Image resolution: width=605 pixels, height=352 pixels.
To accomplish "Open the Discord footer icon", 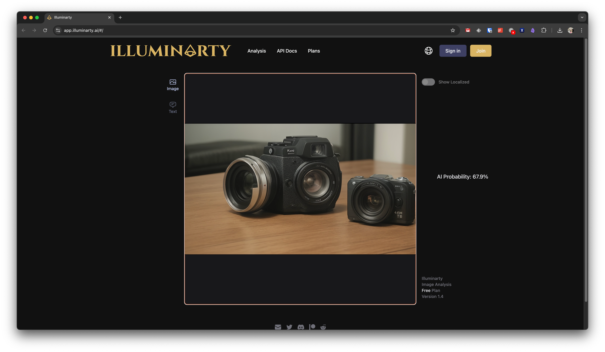I will [x=301, y=327].
